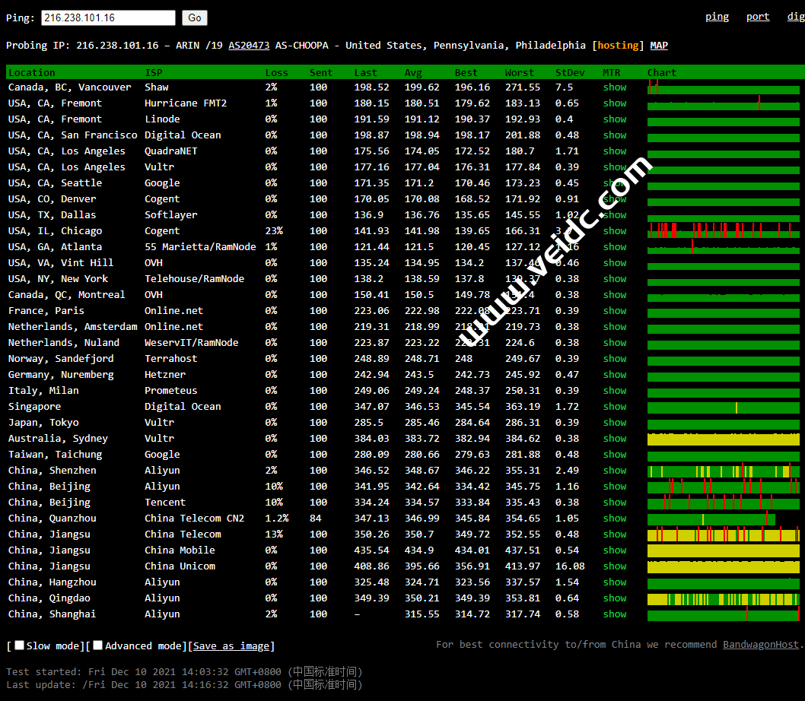The image size is (805, 701).
Task: Show MTR for Singapore Digital Ocean row
Action: coord(615,407)
